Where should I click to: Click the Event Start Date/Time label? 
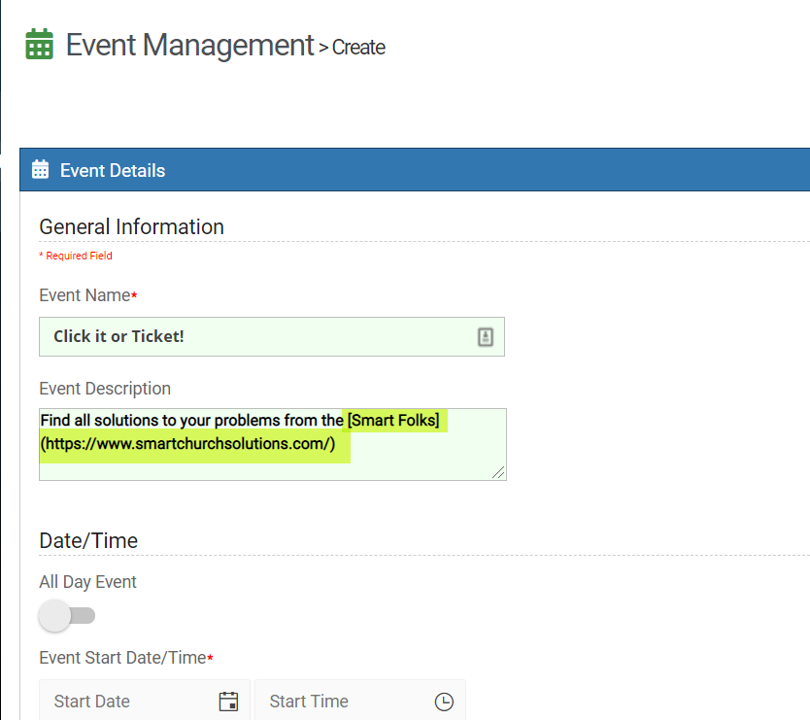point(122,658)
